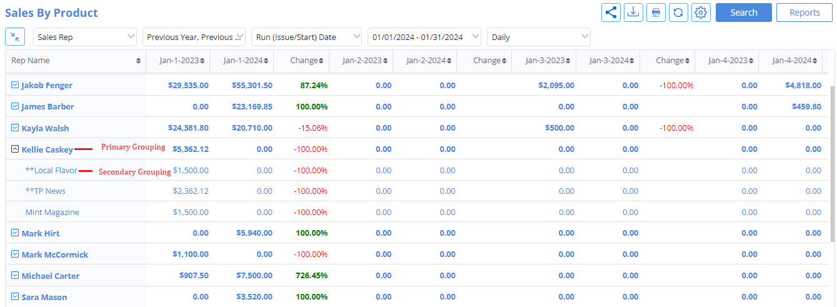
Task: Click the collapse-all arrows icon
Action: point(15,37)
